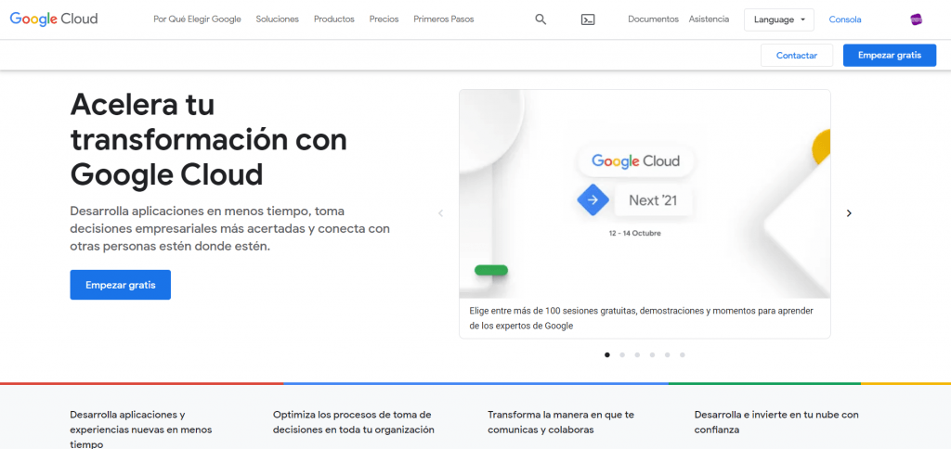Open the user account avatar
Viewport: 951px width, 449px height.
coord(917,19)
